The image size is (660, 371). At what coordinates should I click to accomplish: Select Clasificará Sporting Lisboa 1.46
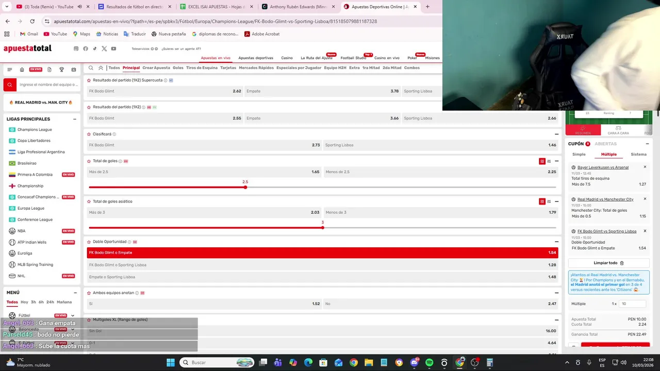(441, 145)
